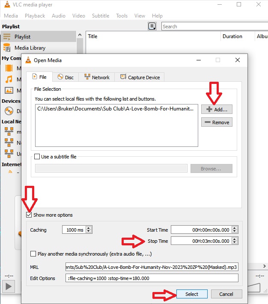Open the View menu

click(140, 16)
